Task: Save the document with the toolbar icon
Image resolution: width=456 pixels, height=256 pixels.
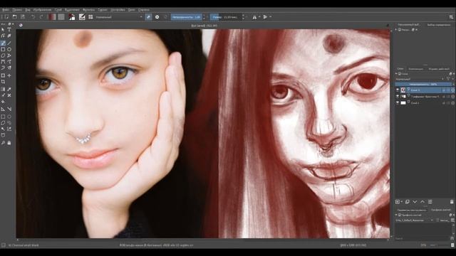Action: [x=23, y=17]
